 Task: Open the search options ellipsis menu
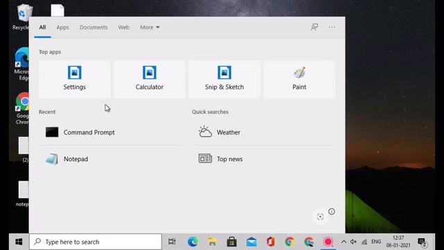click(x=332, y=27)
